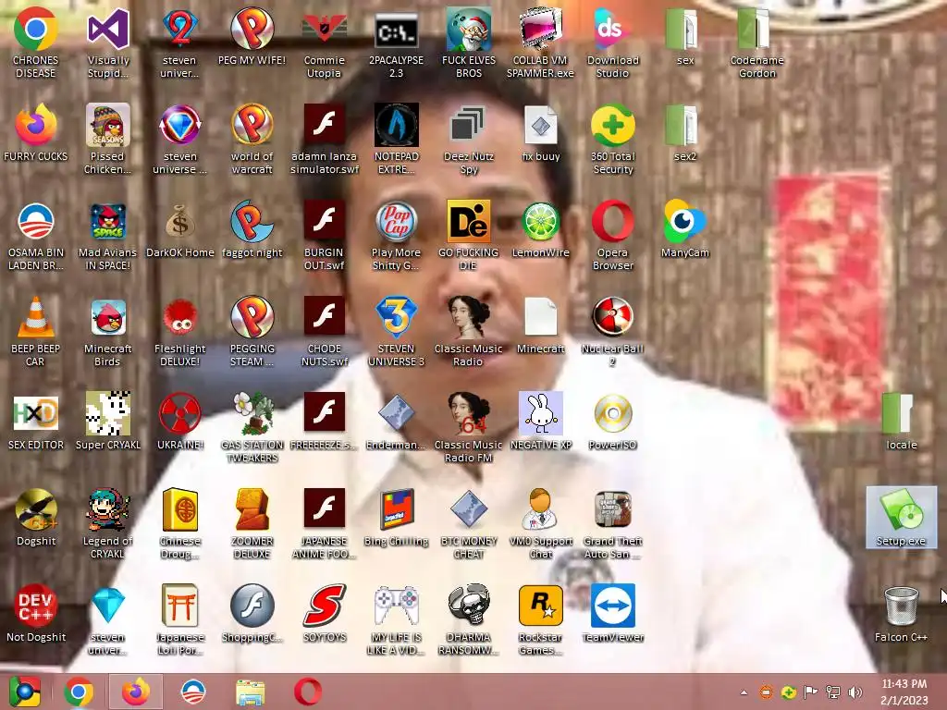
Task: Open File Explorer from the taskbar
Action: (x=250, y=692)
